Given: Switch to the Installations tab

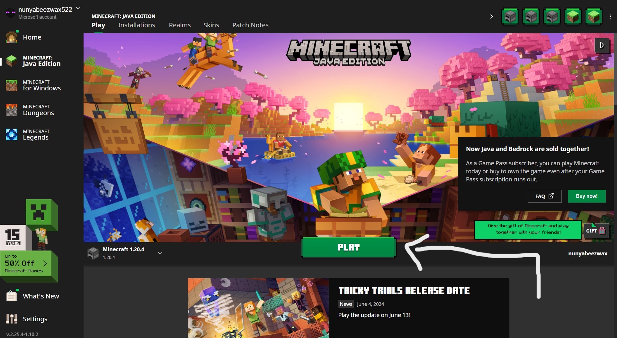Looking at the screenshot, I should tap(136, 25).
